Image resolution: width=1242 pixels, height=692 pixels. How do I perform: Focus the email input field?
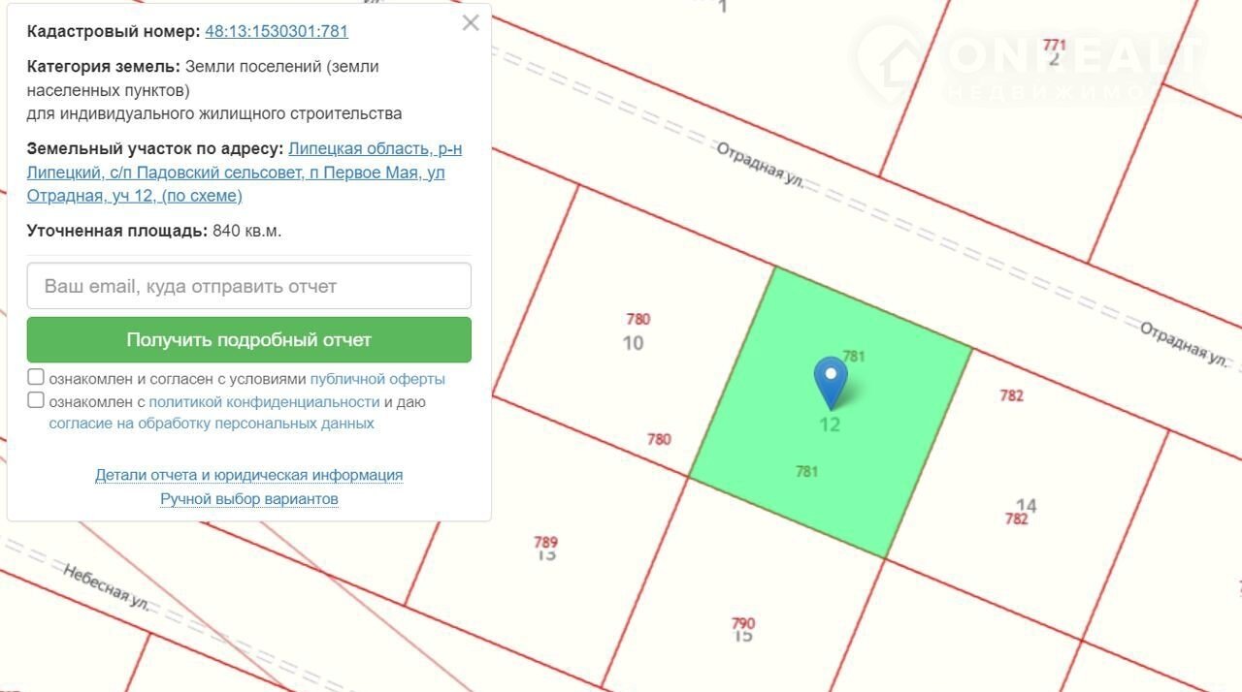[248, 287]
